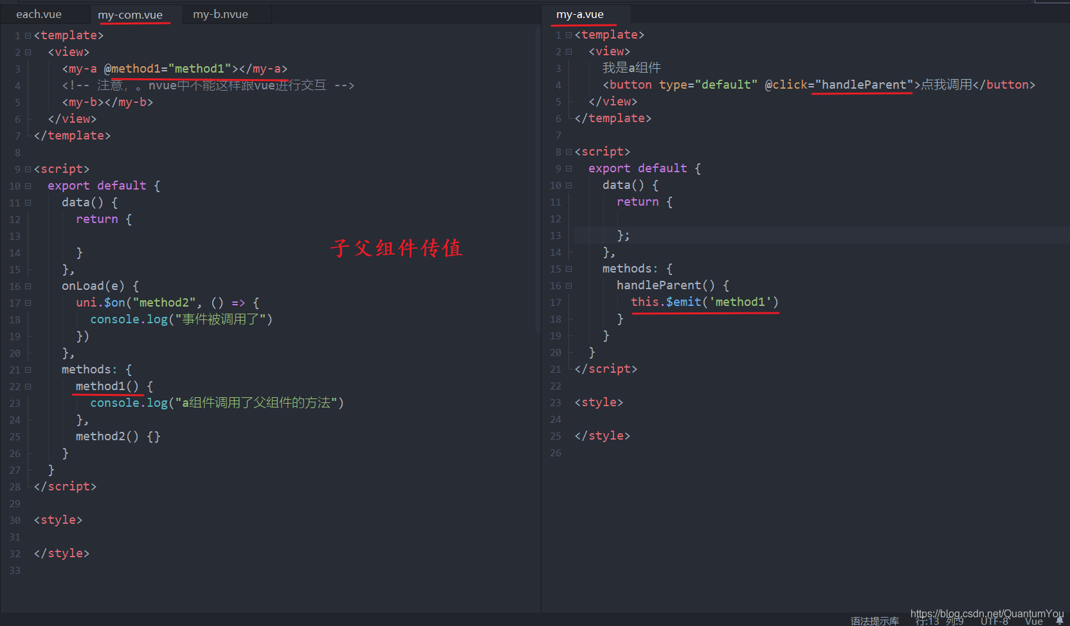This screenshot has height=626, width=1070.
Task: Click the method2() {} line
Action: (x=118, y=436)
